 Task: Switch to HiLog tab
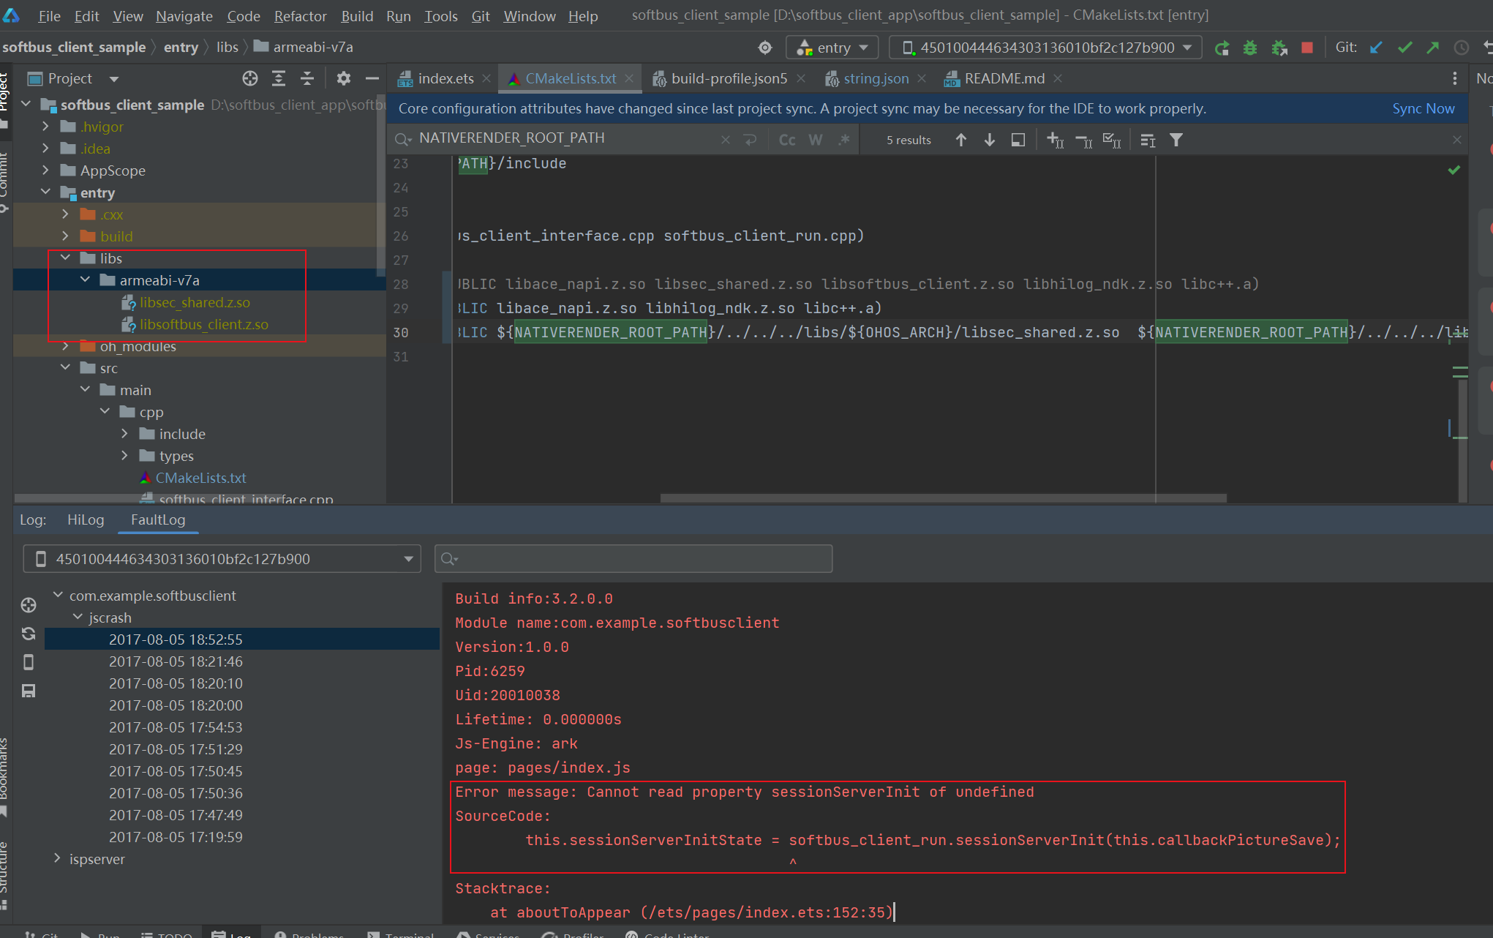pyautogui.click(x=86, y=519)
